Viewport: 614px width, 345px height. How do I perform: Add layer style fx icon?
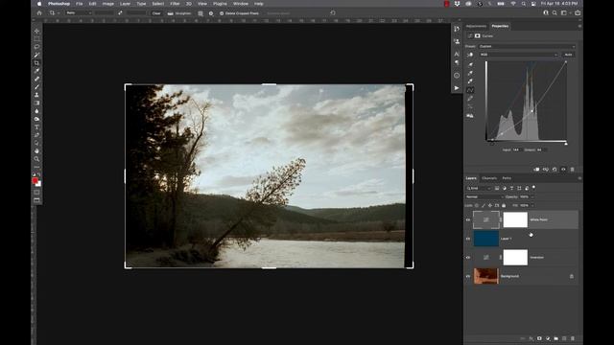point(531,338)
